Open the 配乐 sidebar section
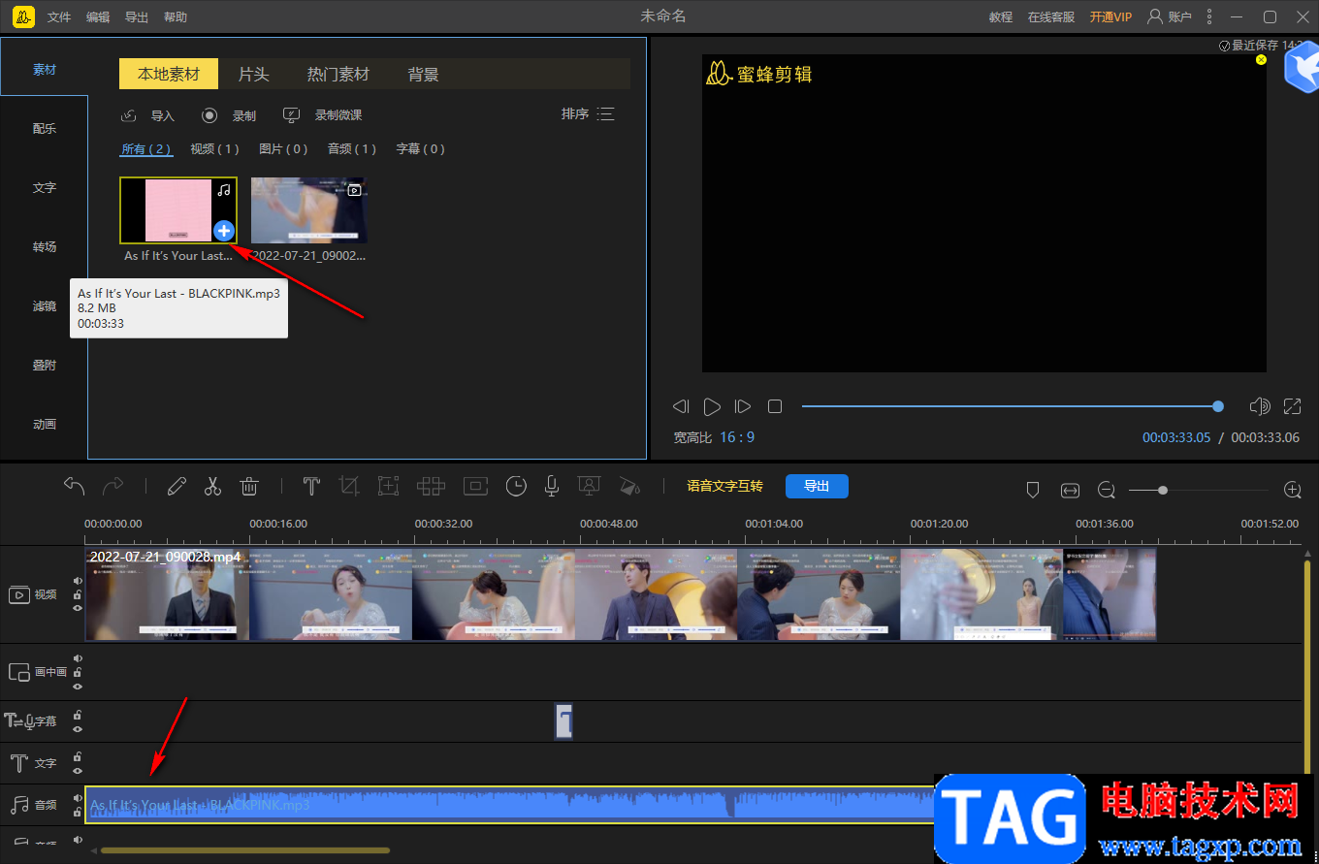The height and width of the screenshot is (864, 1319). (x=45, y=128)
